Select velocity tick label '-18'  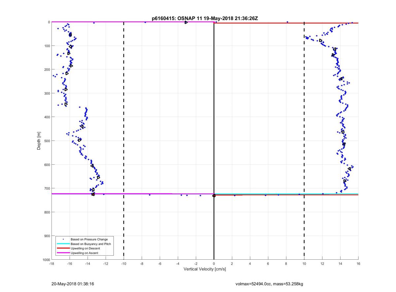tap(51, 264)
